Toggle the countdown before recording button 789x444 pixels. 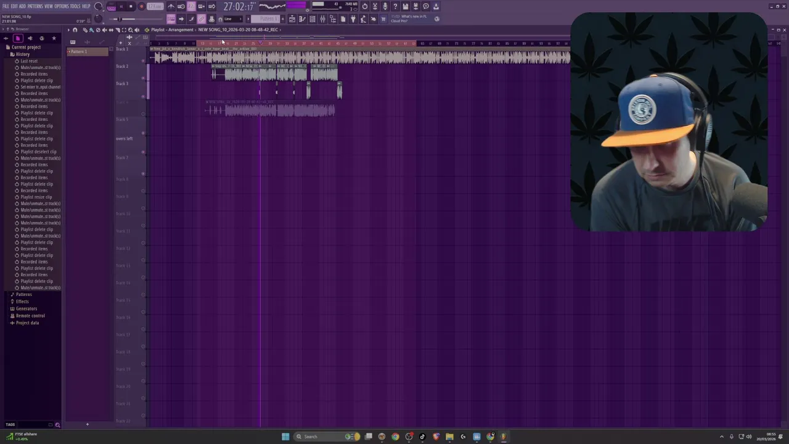tap(191, 6)
